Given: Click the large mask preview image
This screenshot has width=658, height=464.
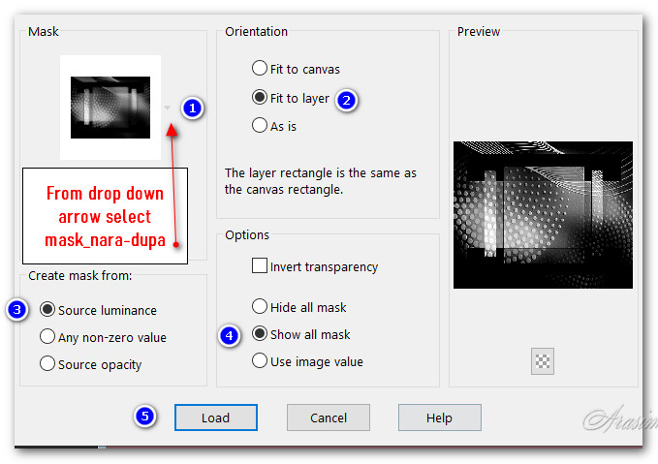Looking at the screenshot, I should coord(543,214).
